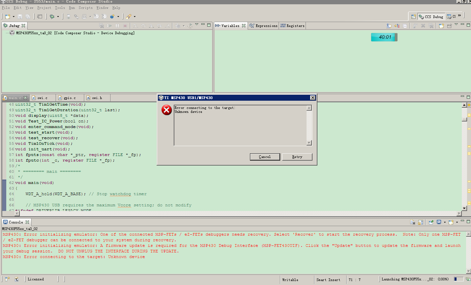Select the CCS Debug perspective button
Image resolution: width=471 pixels, height=285 pixels.
(x=431, y=16)
